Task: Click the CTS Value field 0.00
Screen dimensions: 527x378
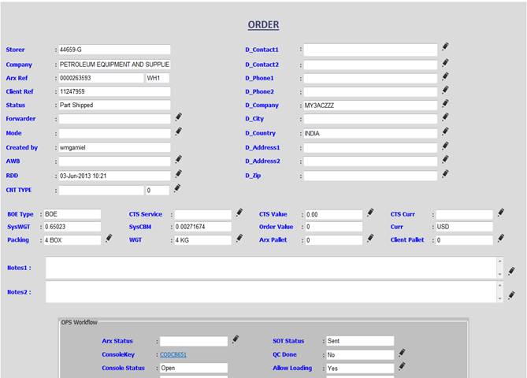Action: tap(334, 214)
